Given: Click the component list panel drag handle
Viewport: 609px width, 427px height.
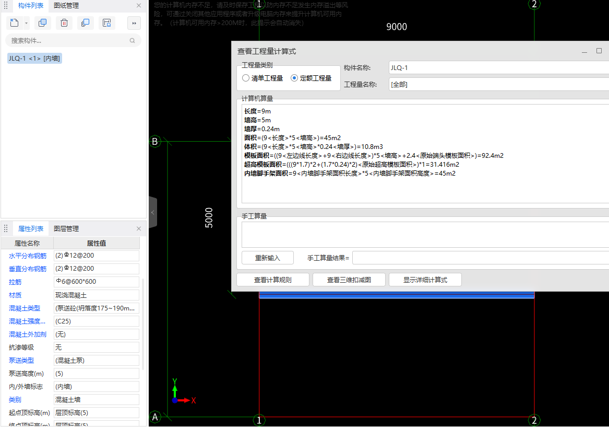Looking at the screenshot, I should (6, 5).
